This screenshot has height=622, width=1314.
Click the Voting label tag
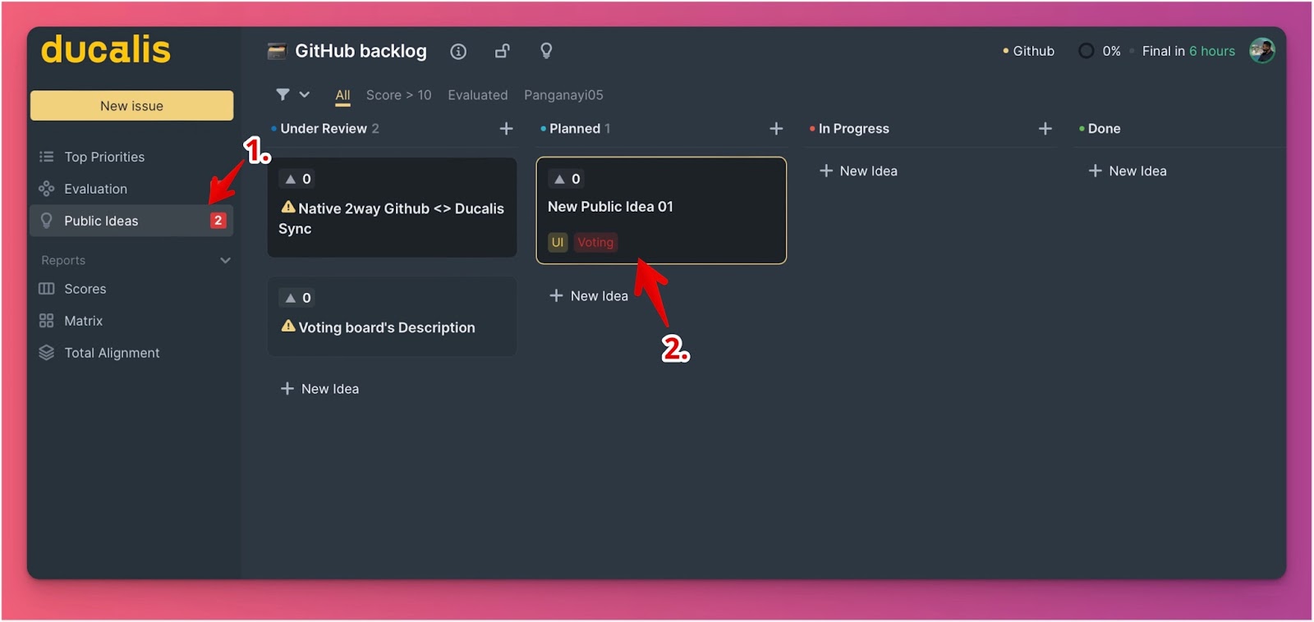tap(595, 242)
